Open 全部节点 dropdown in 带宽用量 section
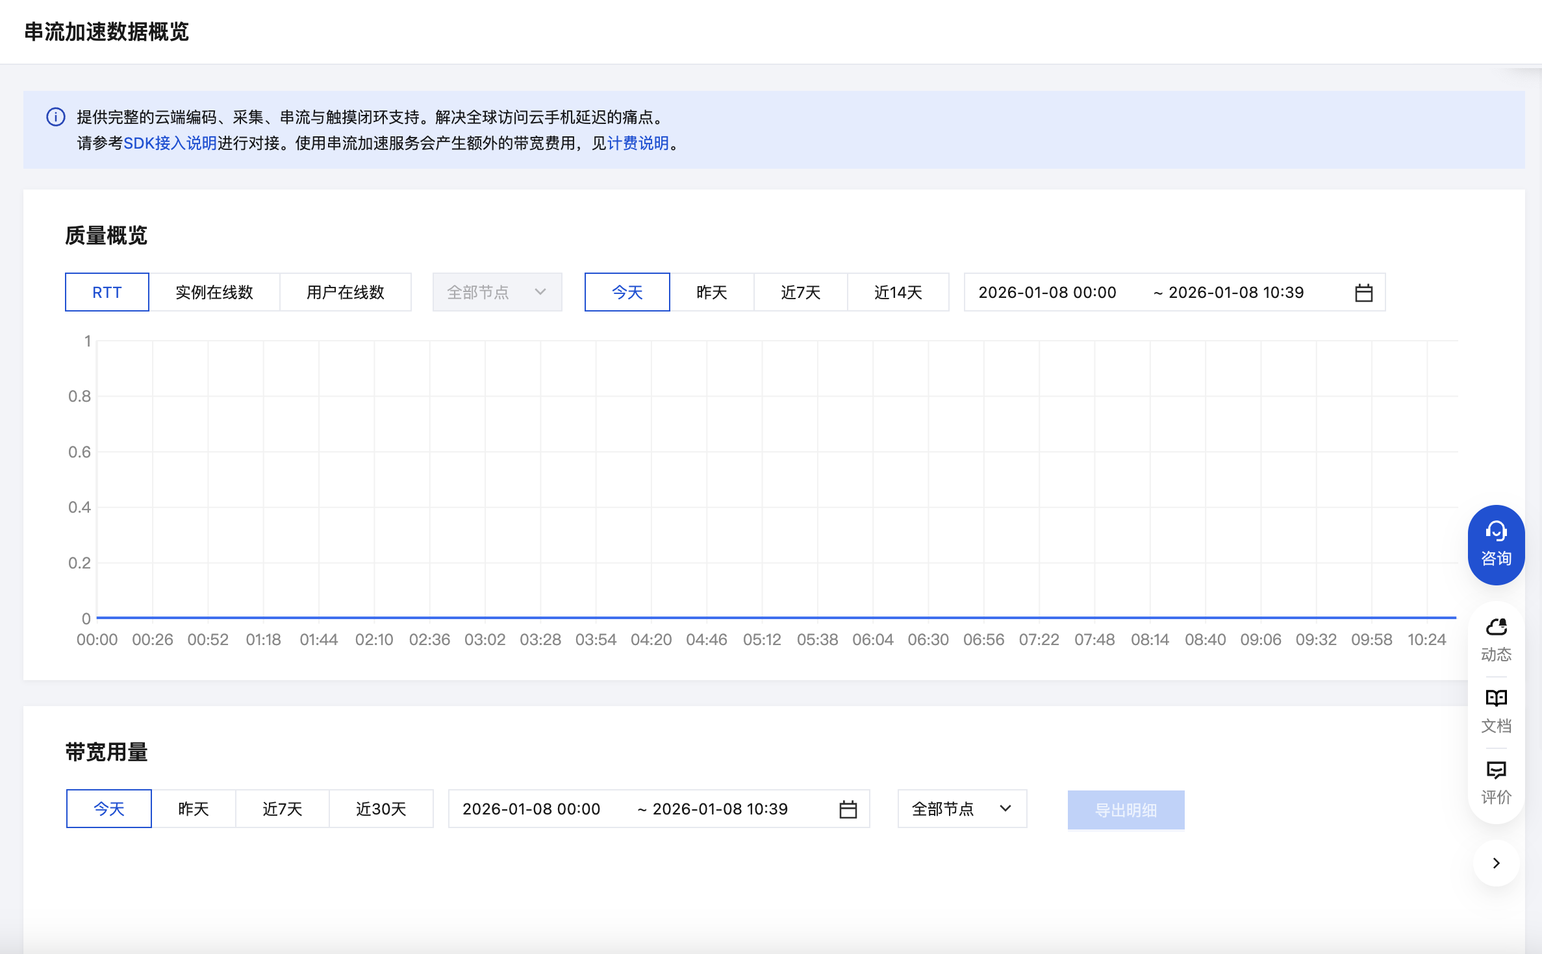The image size is (1542, 954). [x=961, y=809]
